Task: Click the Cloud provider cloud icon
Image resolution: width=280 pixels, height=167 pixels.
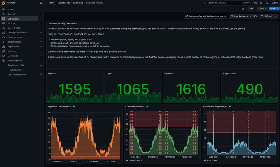Action: [x=3, y=37]
